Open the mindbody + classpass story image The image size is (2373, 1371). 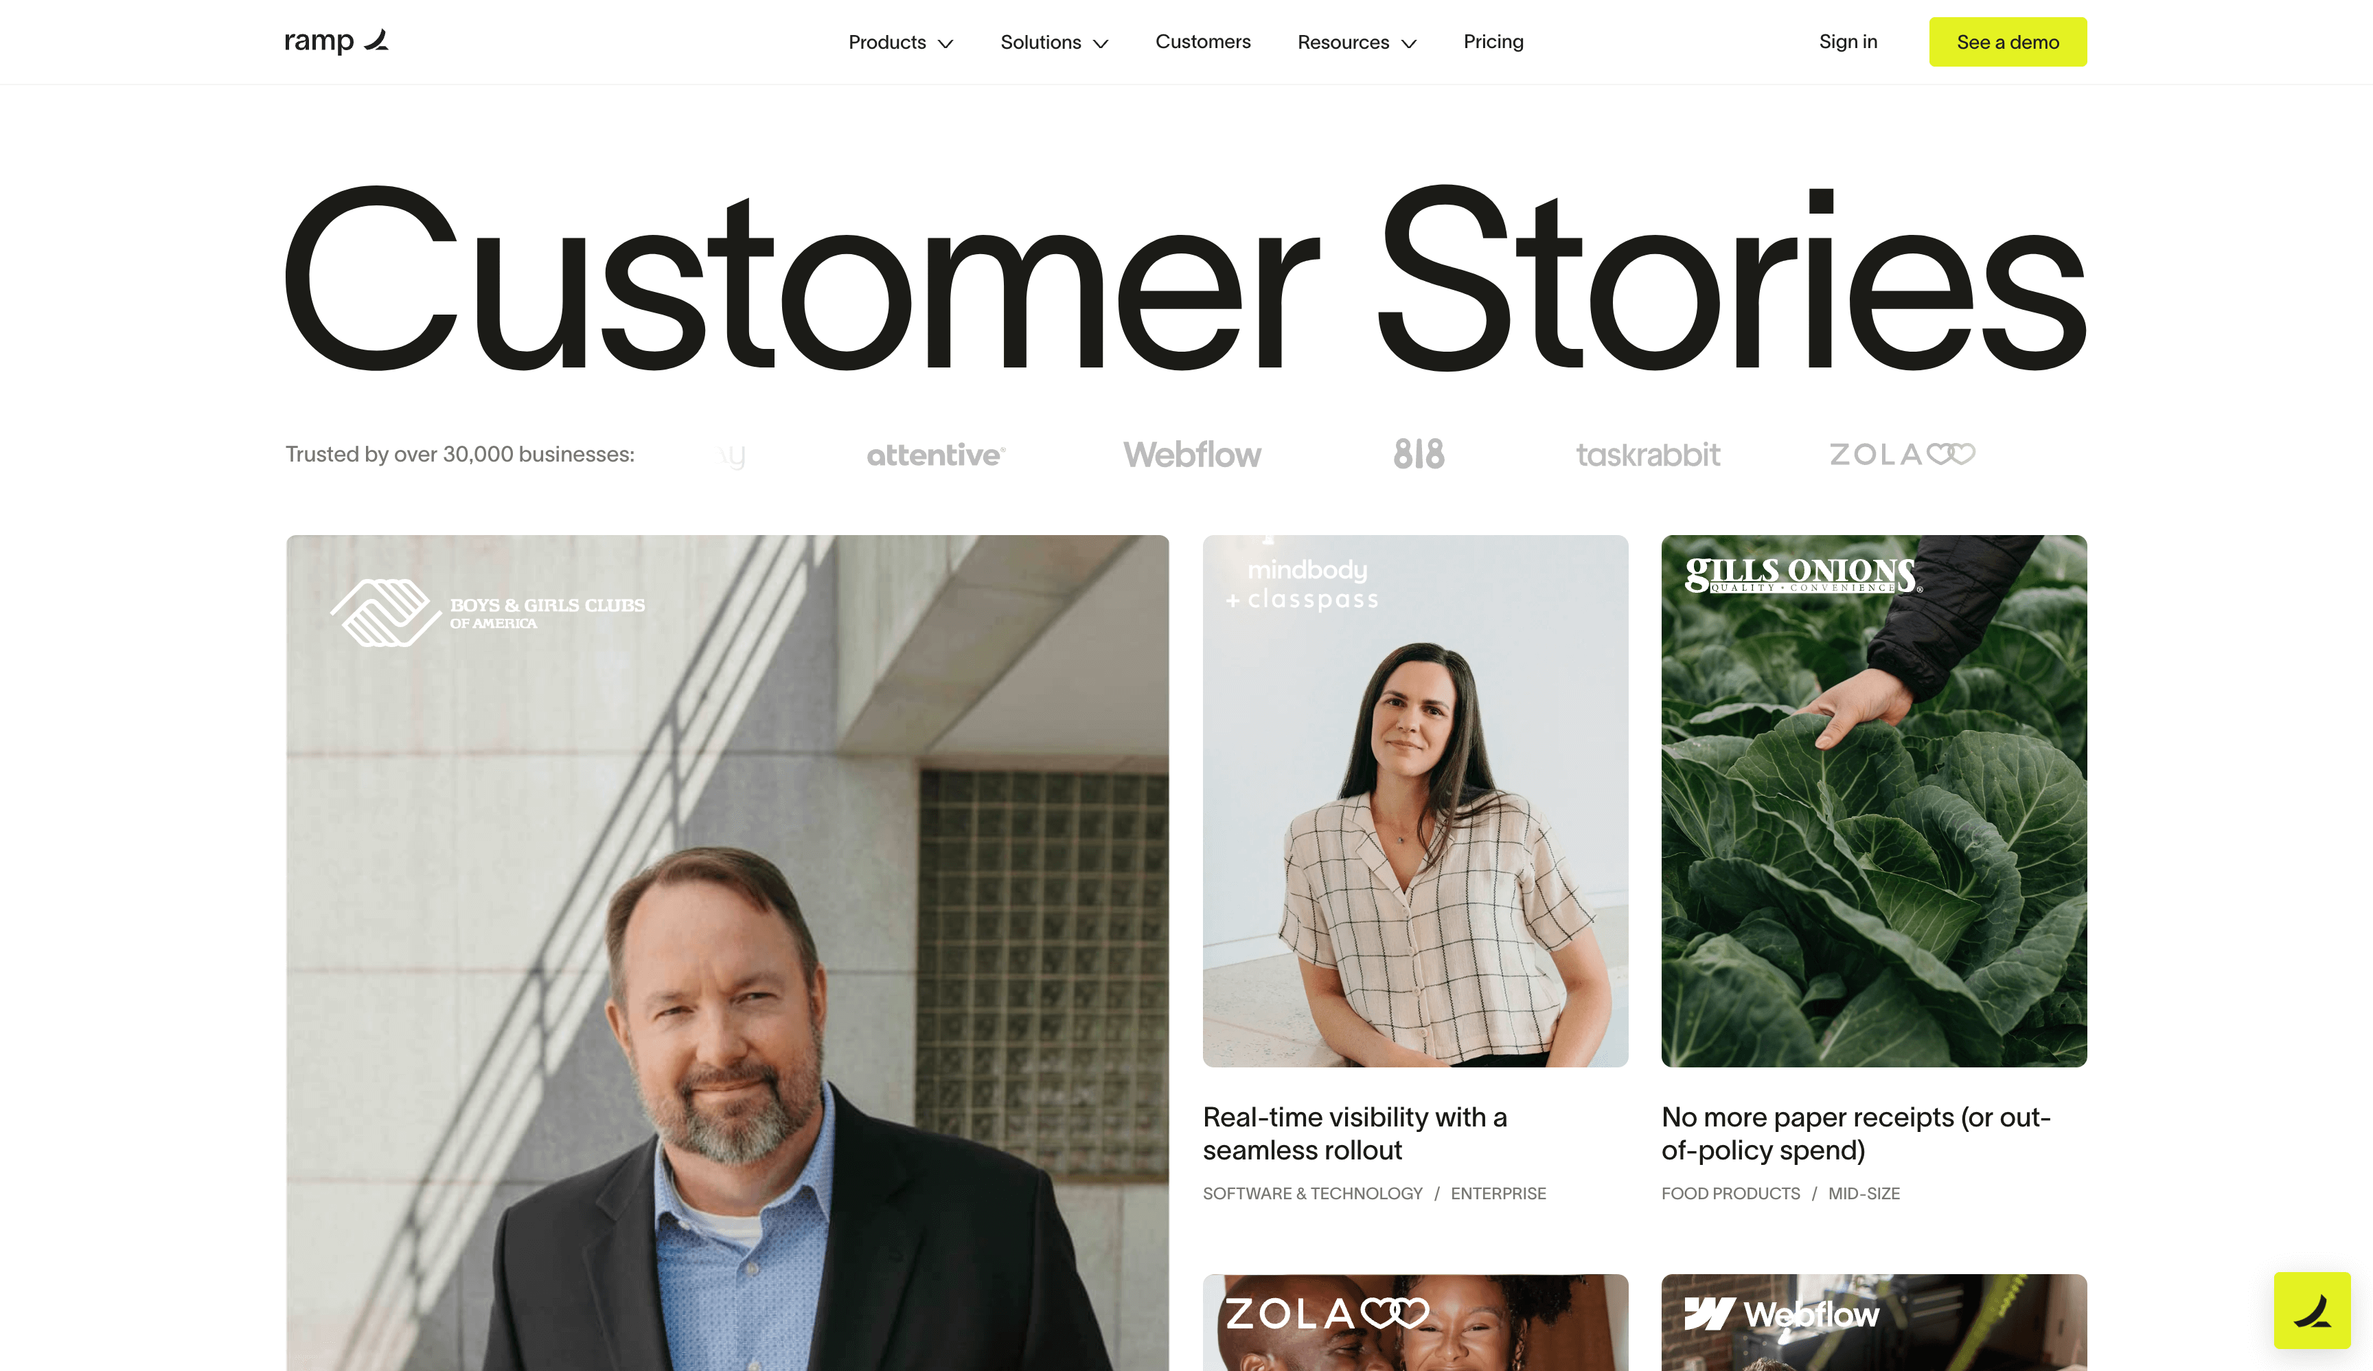1414,800
